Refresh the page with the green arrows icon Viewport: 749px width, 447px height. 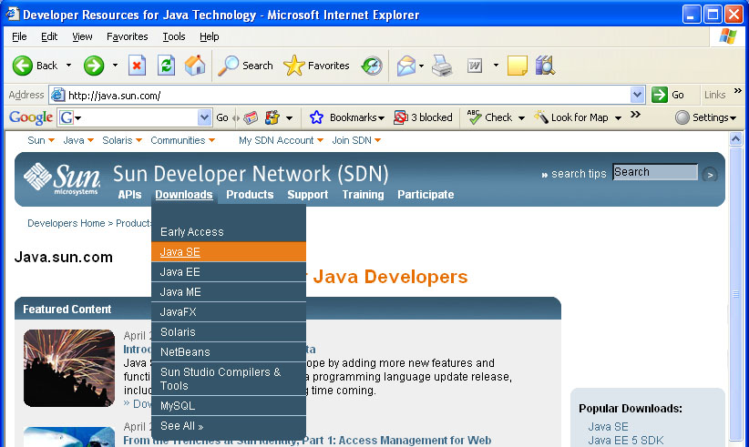pos(166,66)
